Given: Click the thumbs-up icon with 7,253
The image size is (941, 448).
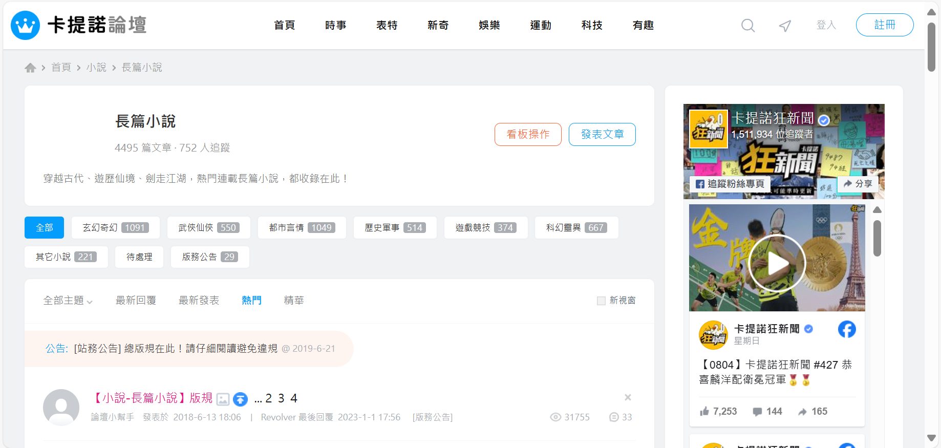Looking at the screenshot, I should [704, 411].
